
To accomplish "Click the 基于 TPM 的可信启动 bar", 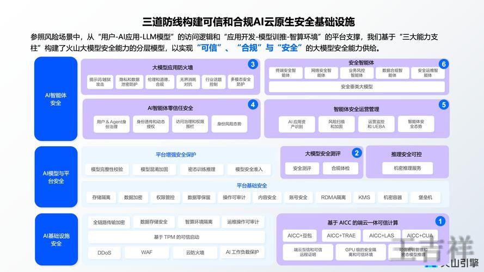I will click(x=176, y=237).
